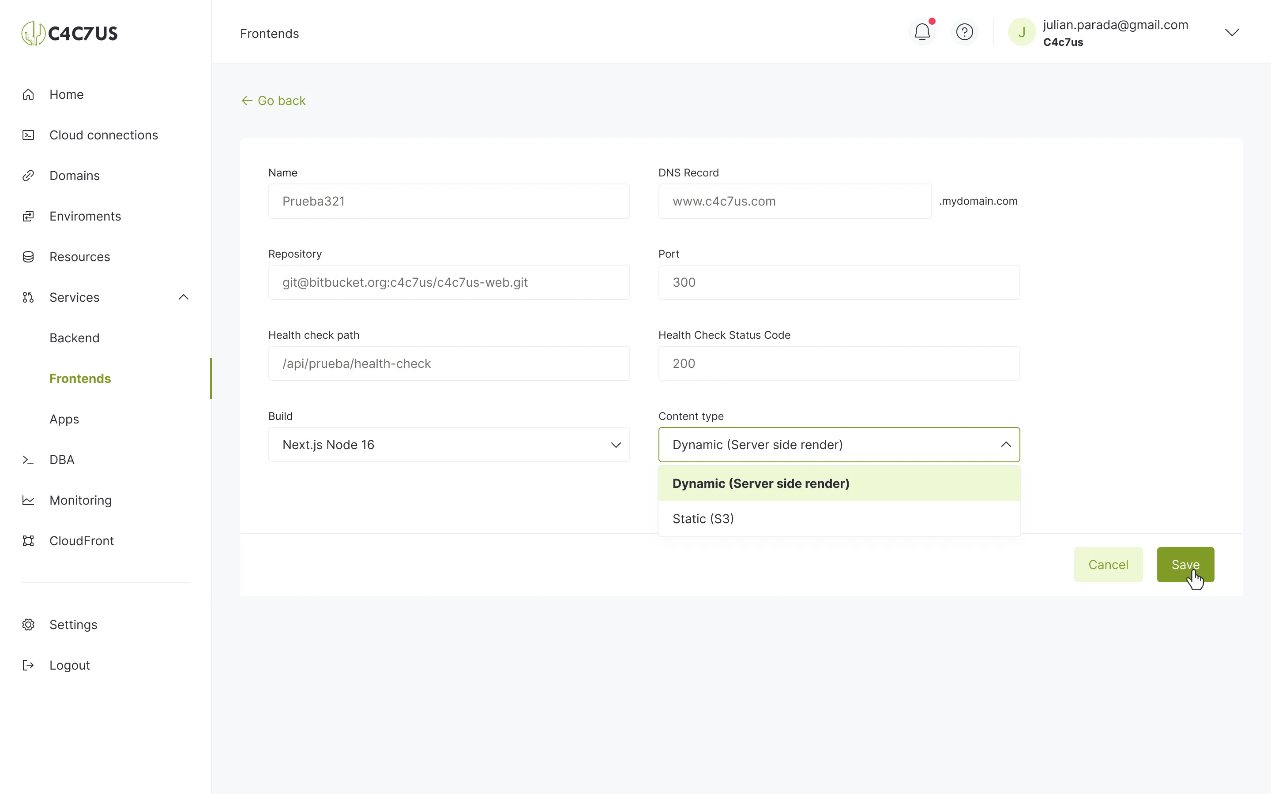Open the help question mark icon
Screen dimensions: 1271x794
pos(964,32)
